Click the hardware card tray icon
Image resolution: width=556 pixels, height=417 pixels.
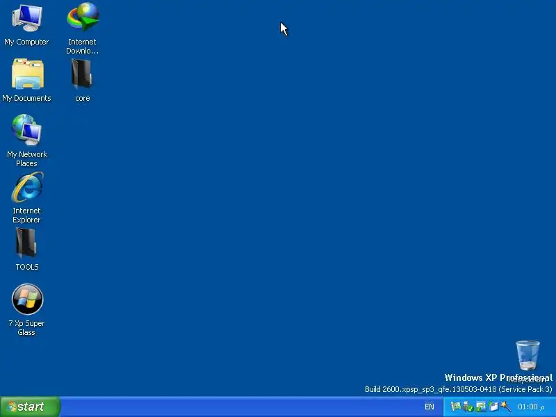click(456, 407)
